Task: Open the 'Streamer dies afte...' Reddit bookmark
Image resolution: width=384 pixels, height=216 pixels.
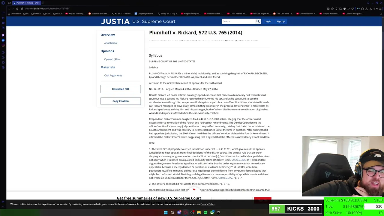Action: pyautogui.click(x=98, y=13)
